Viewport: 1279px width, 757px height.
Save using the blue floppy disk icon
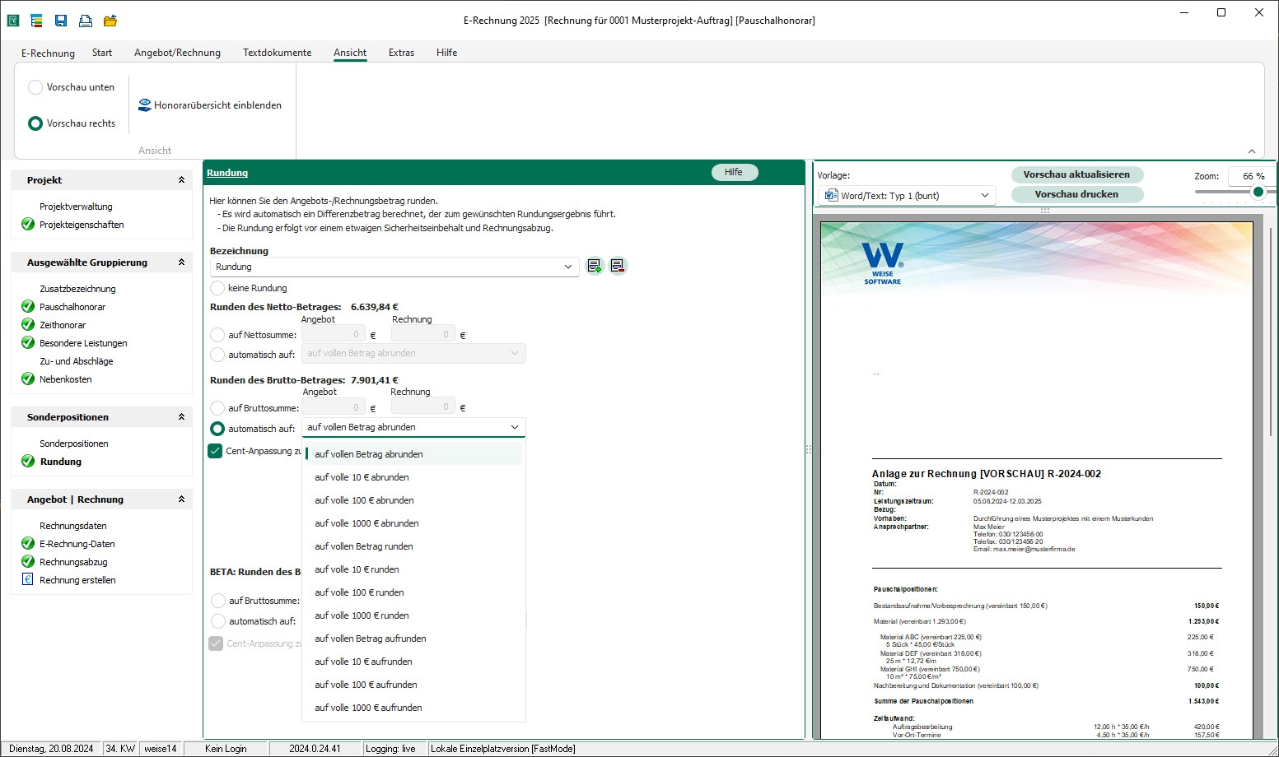click(x=61, y=21)
